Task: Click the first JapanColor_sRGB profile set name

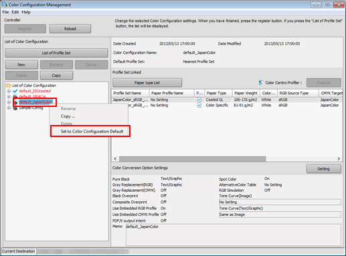Action: (x=131, y=100)
